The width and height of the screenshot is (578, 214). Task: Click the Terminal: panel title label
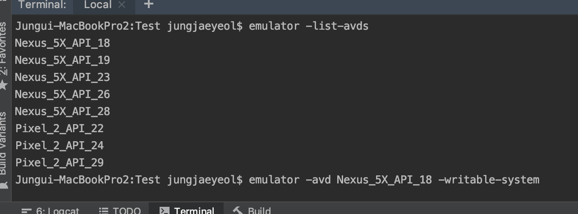coord(42,5)
